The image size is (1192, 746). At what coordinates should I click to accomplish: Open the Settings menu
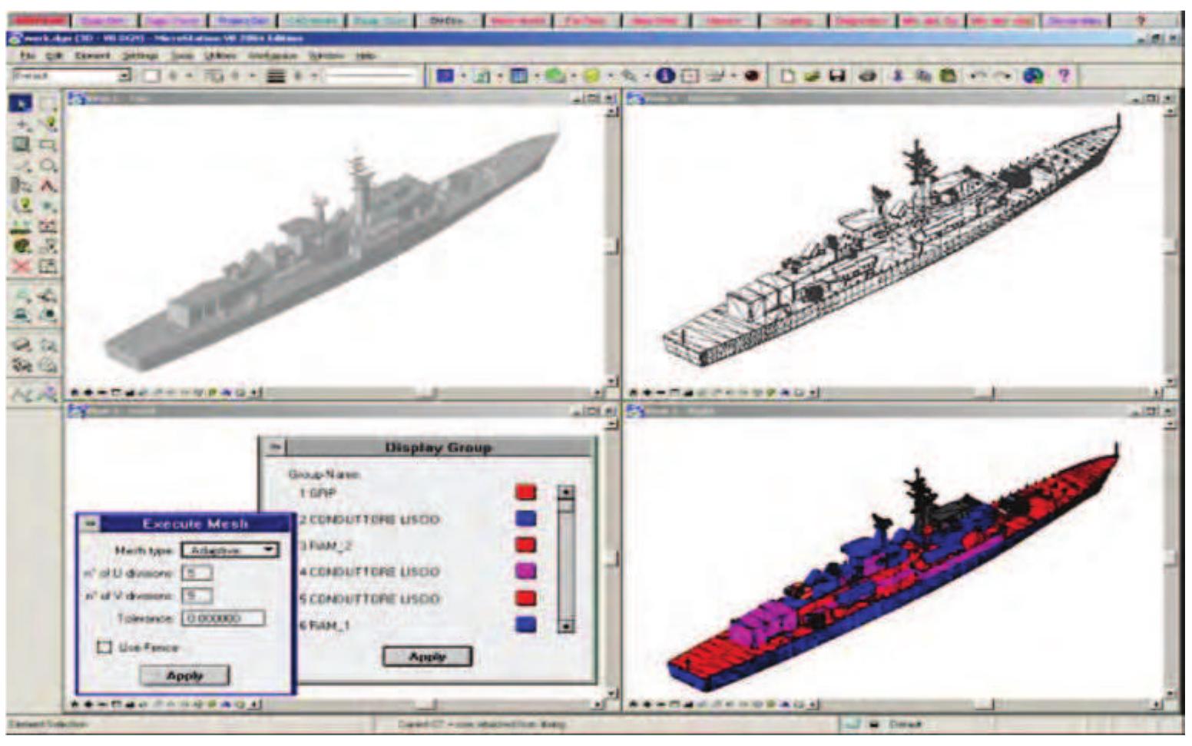[141, 55]
